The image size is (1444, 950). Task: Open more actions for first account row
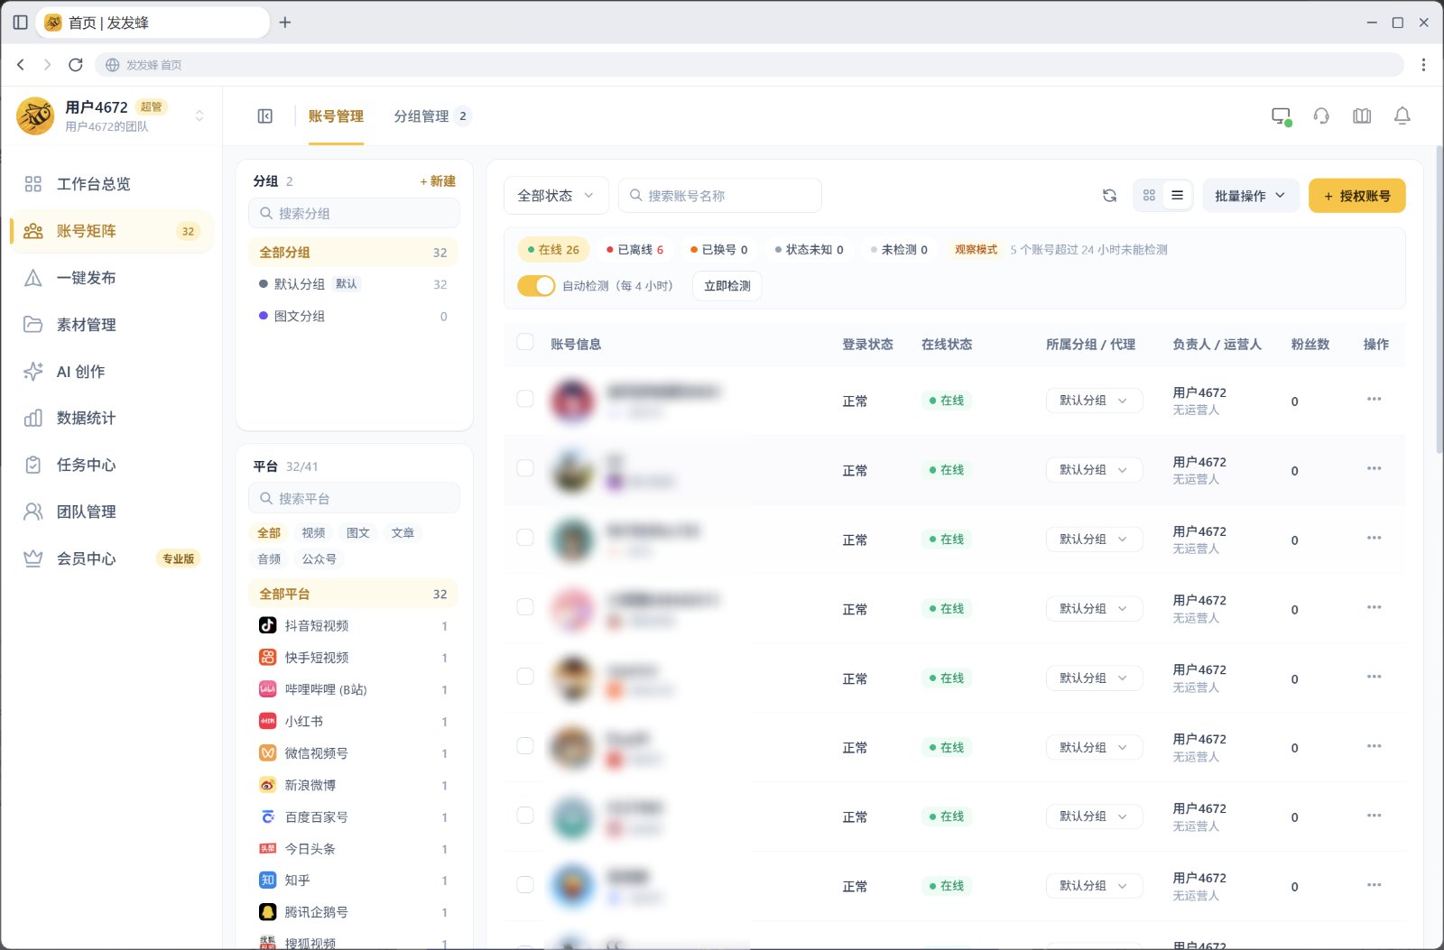pyautogui.click(x=1374, y=399)
